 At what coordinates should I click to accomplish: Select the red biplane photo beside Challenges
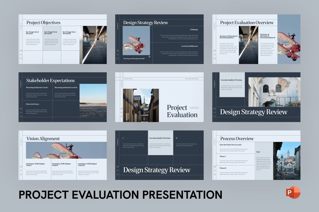pos(136,40)
